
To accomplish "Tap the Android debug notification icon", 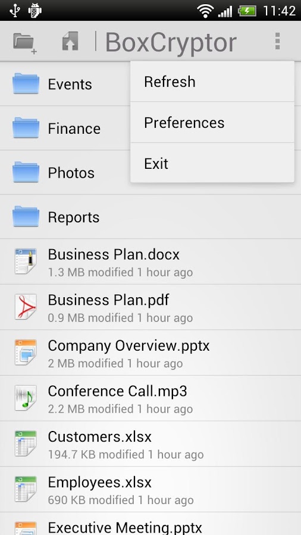I will click(x=35, y=10).
